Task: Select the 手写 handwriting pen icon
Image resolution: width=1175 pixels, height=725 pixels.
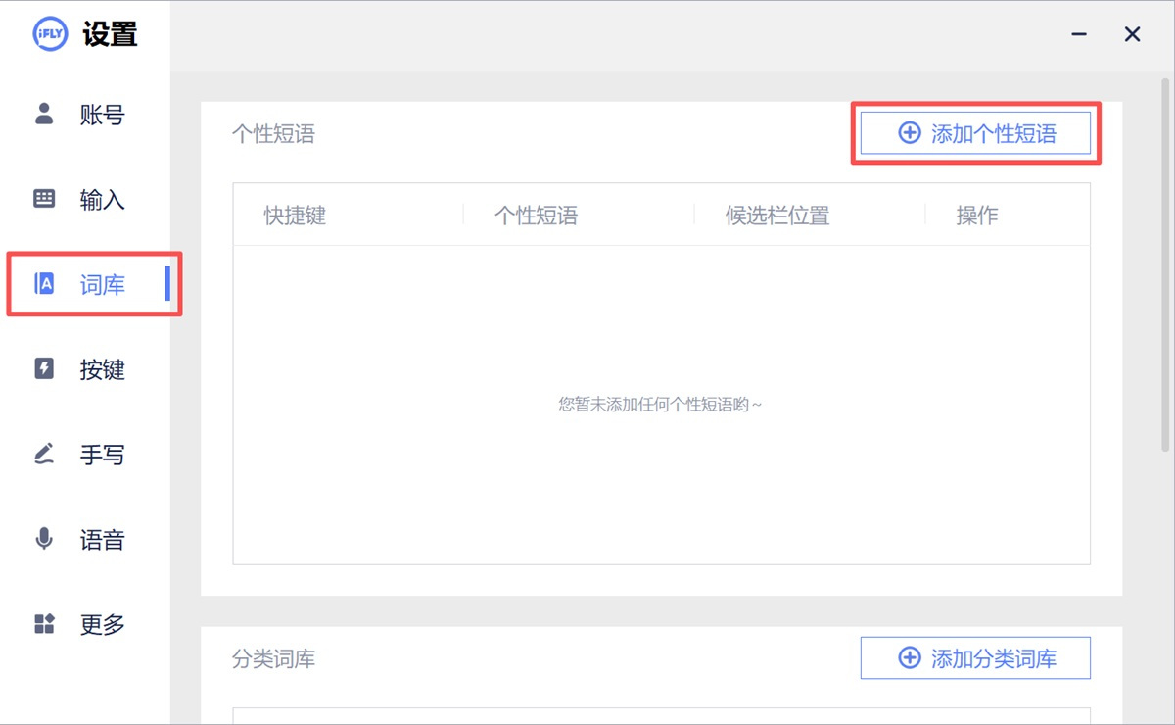Action: point(44,454)
